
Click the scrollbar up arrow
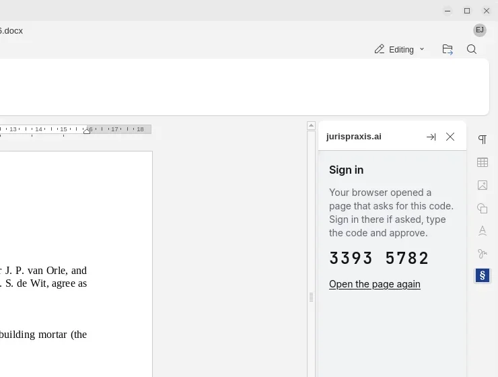pos(311,125)
